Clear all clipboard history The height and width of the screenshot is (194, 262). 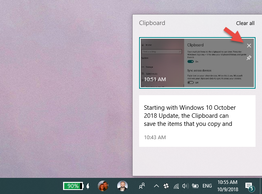pyautogui.click(x=245, y=23)
